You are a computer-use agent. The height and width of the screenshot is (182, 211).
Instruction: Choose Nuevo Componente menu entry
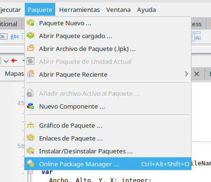(x=108, y=106)
